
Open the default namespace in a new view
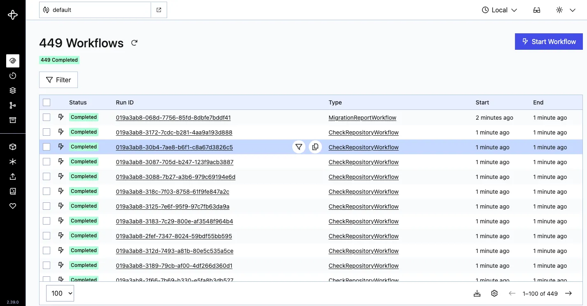coord(159,10)
